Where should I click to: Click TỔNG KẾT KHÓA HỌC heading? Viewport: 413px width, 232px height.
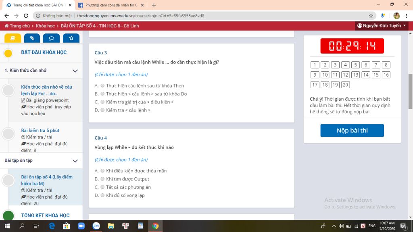[45, 215]
